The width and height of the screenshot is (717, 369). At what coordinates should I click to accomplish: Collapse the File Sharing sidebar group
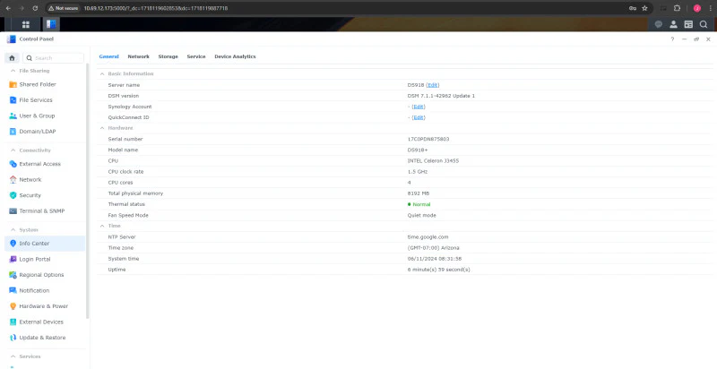pyautogui.click(x=13, y=71)
